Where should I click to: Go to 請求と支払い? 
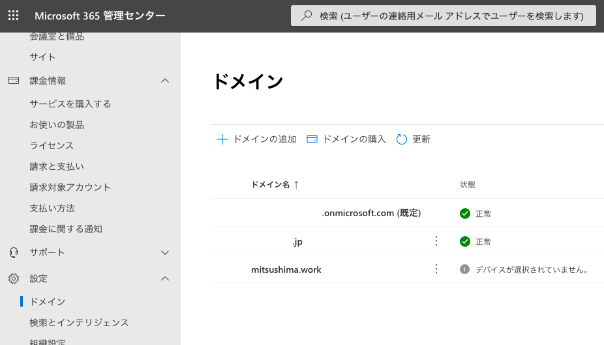click(57, 166)
